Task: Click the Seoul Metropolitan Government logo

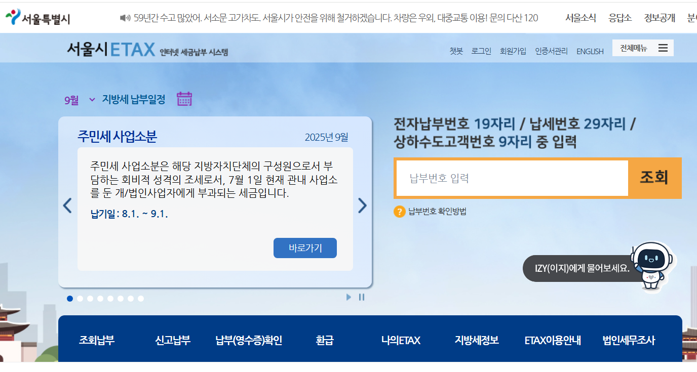Action: (x=38, y=18)
